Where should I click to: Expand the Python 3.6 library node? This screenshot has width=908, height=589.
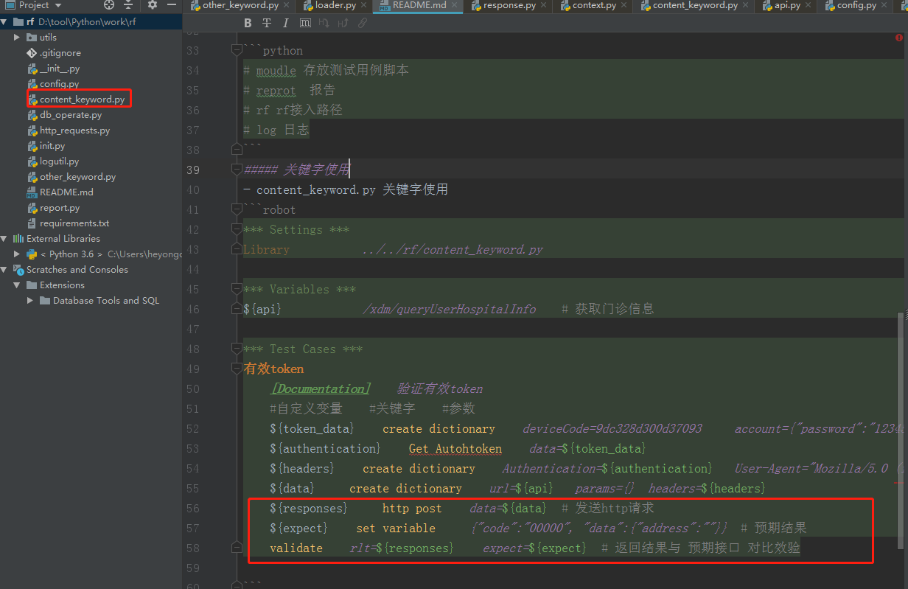(17, 254)
